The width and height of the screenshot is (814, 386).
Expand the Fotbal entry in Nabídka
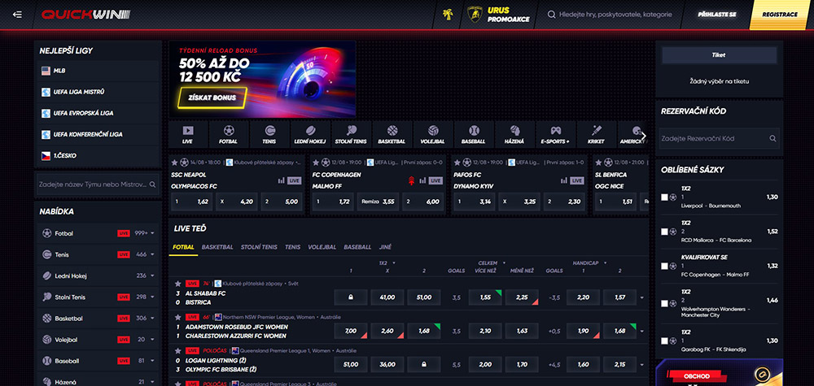(153, 234)
